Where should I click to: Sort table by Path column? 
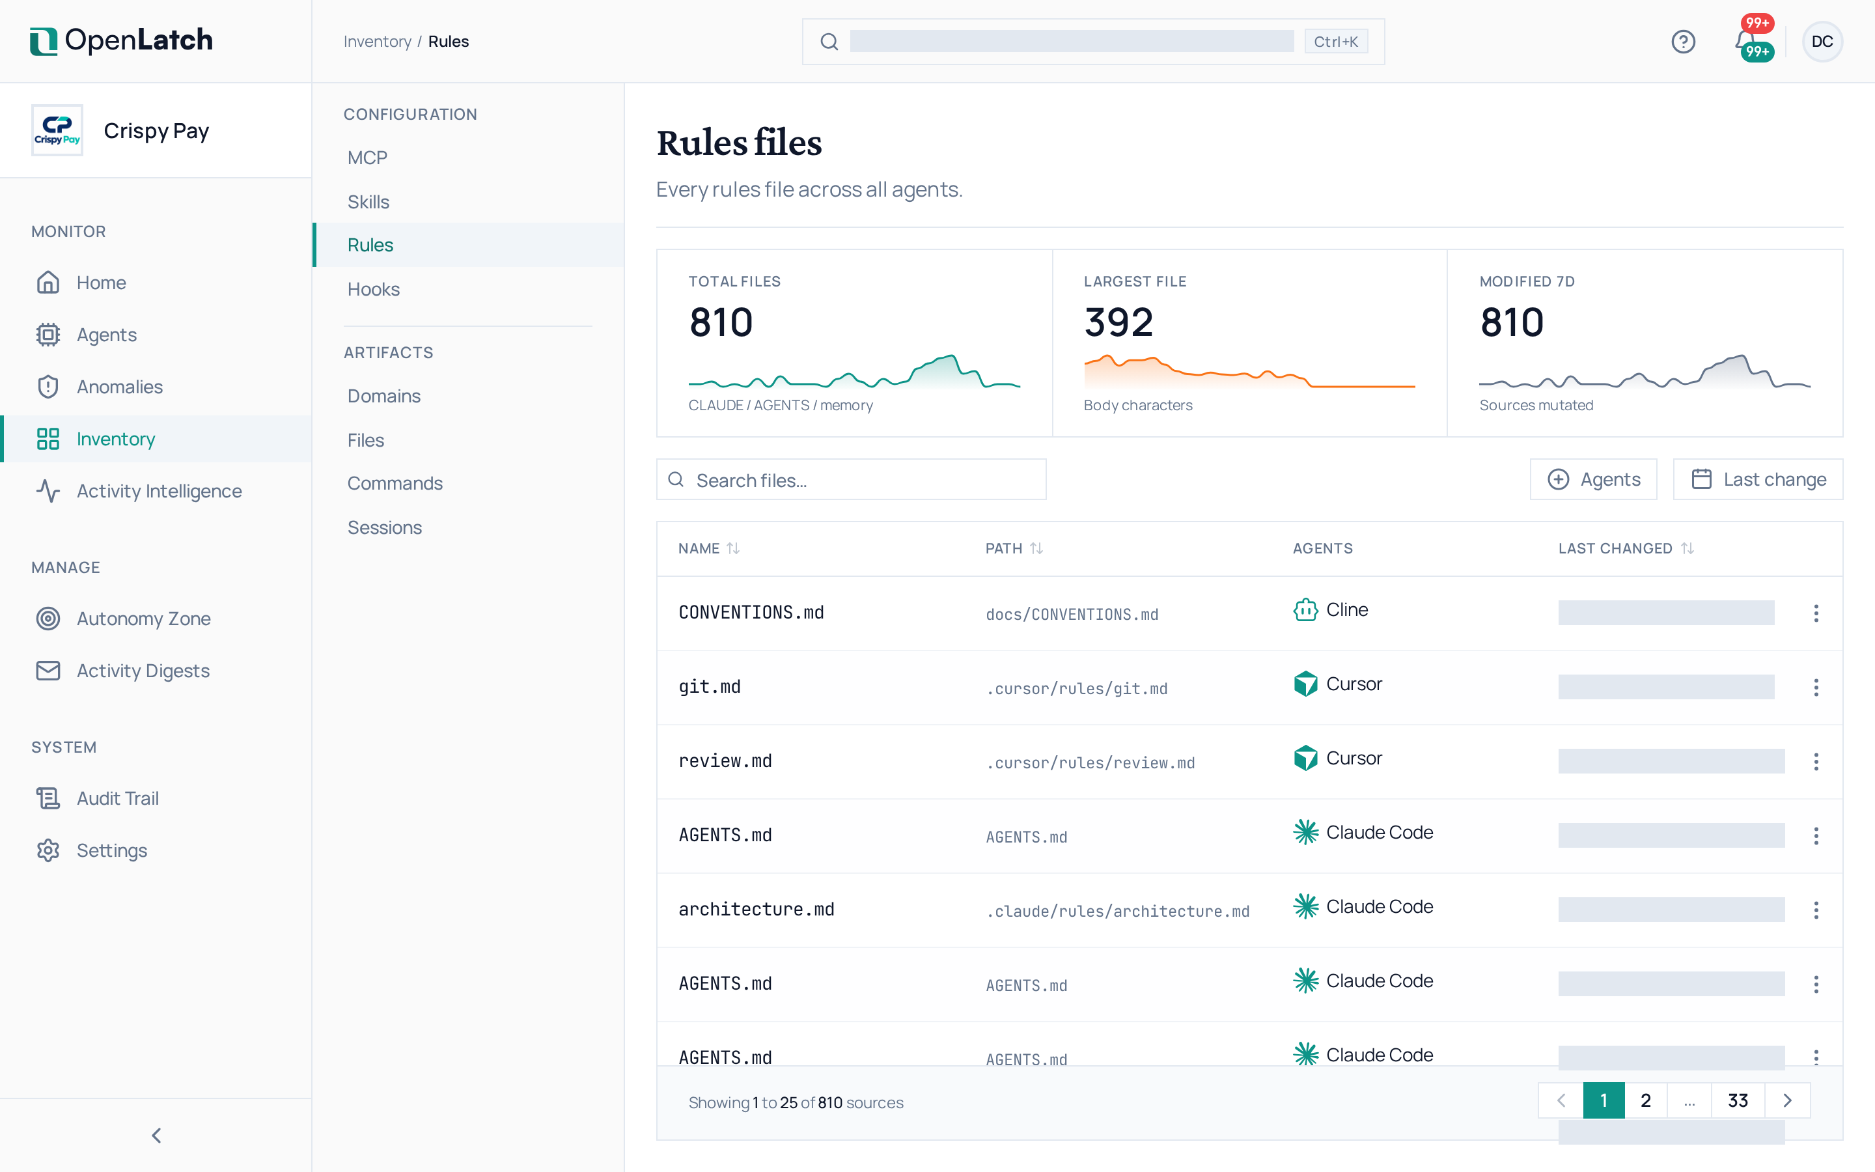point(1014,548)
